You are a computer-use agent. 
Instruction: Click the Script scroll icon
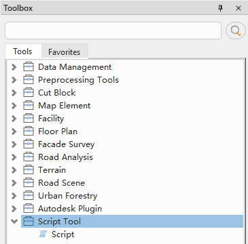pos(43,235)
